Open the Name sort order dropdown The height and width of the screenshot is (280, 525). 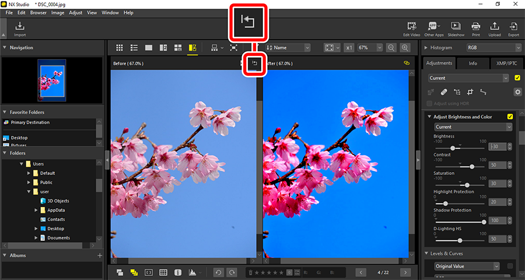(288, 48)
